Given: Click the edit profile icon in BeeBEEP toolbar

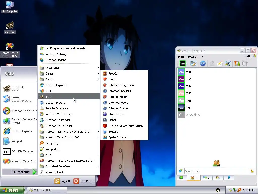Looking at the screenshot, I should click(193, 63).
